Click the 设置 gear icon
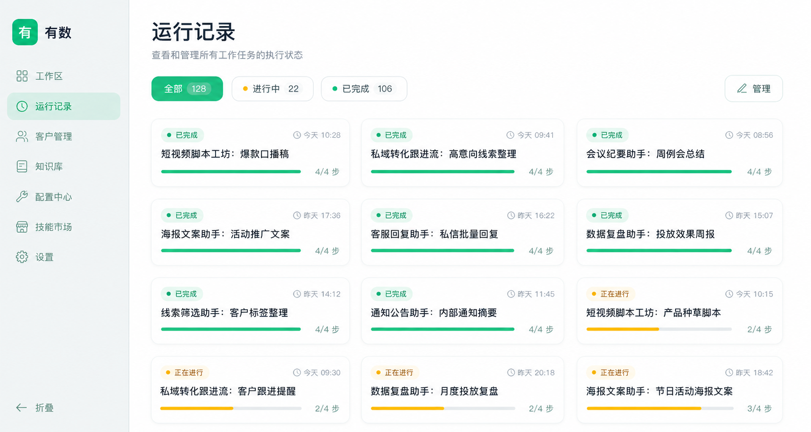Viewport: 811px width, 432px height. (x=22, y=257)
